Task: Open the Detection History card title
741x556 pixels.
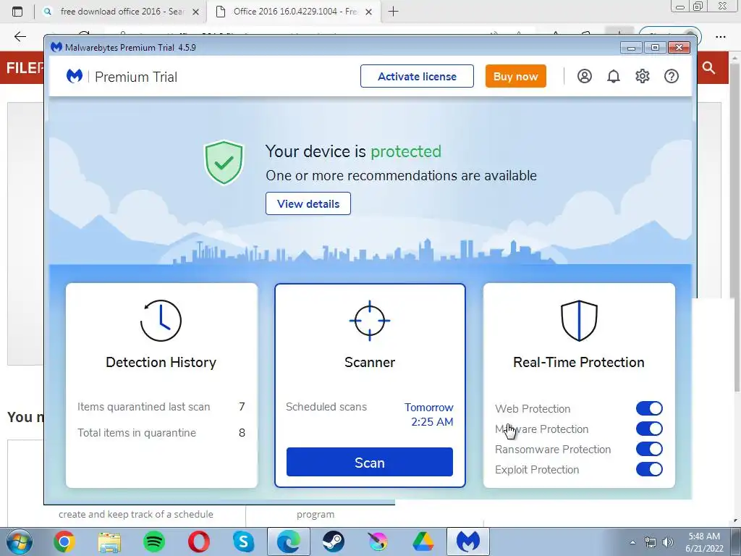Action: (x=161, y=362)
